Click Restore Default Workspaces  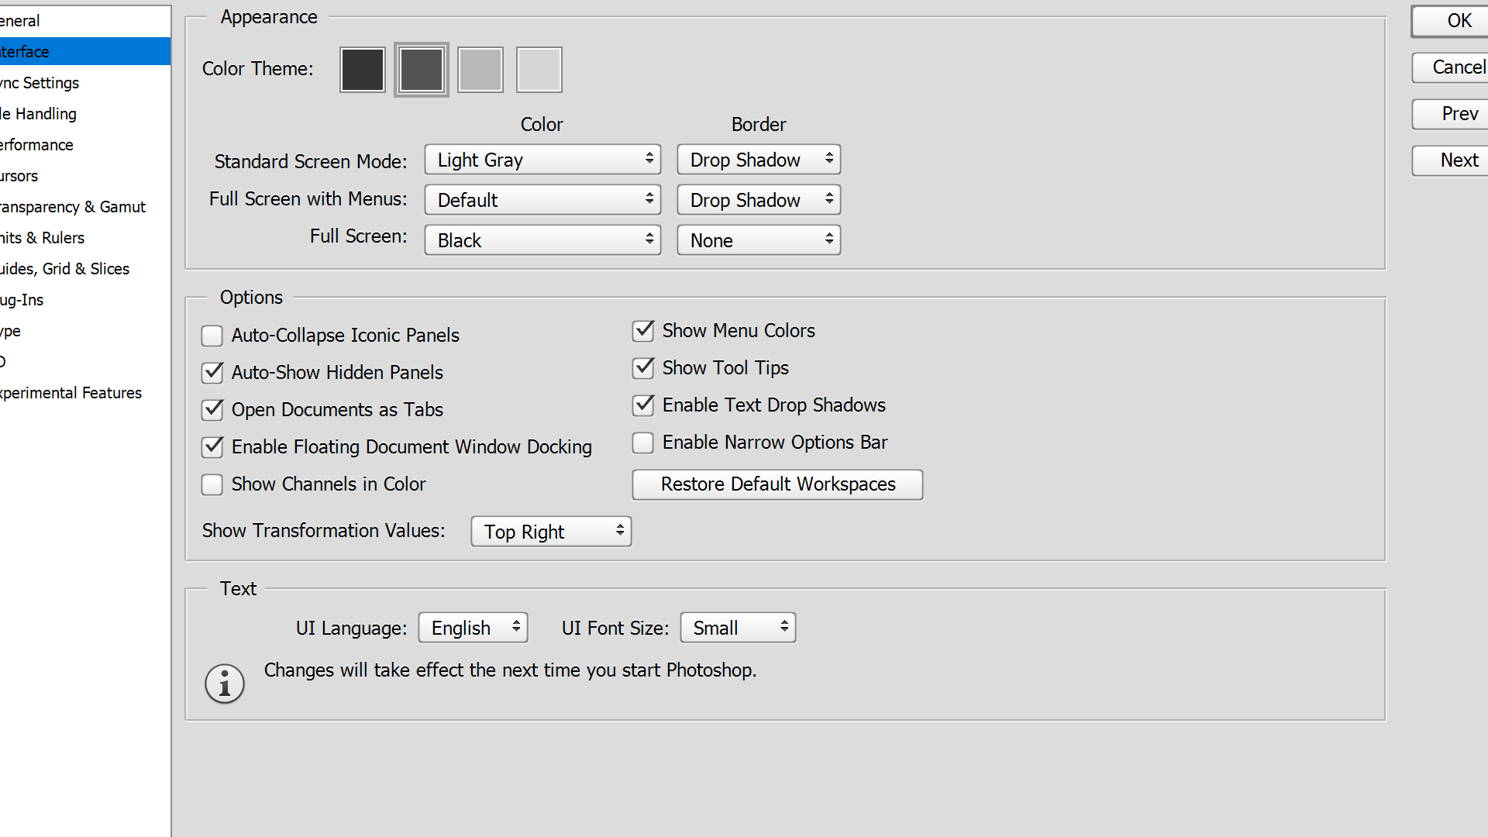point(777,484)
